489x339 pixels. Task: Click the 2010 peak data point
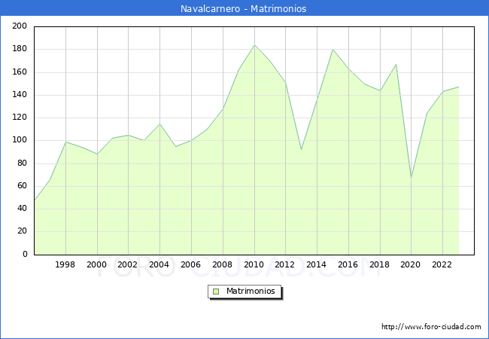pos(254,45)
